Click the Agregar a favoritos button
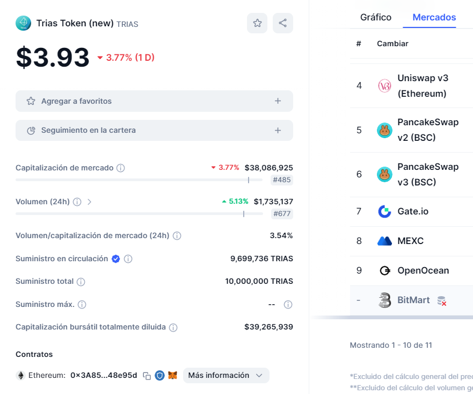473x394 pixels. pyautogui.click(x=154, y=101)
